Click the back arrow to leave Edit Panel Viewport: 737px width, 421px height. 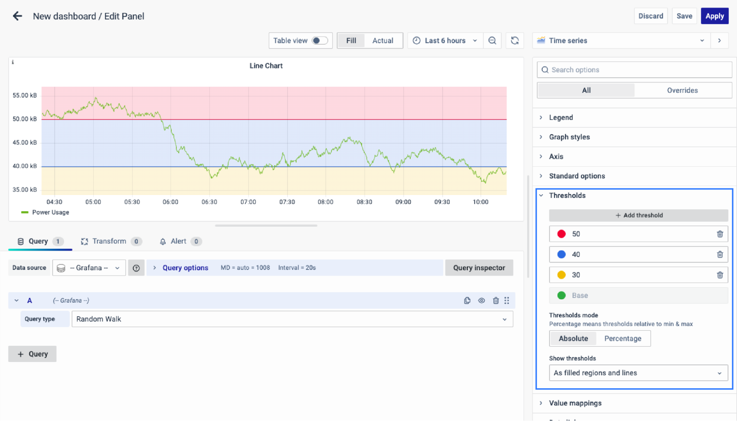click(17, 16)
